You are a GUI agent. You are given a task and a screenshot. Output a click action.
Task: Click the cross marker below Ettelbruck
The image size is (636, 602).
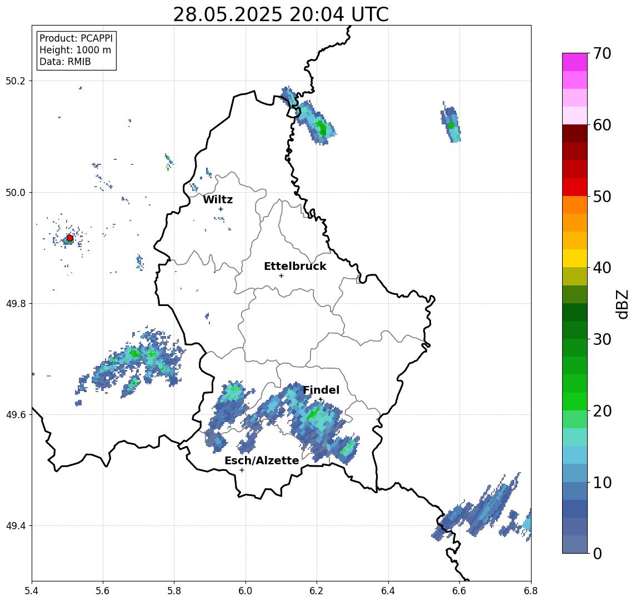click(x=281, y=276)
